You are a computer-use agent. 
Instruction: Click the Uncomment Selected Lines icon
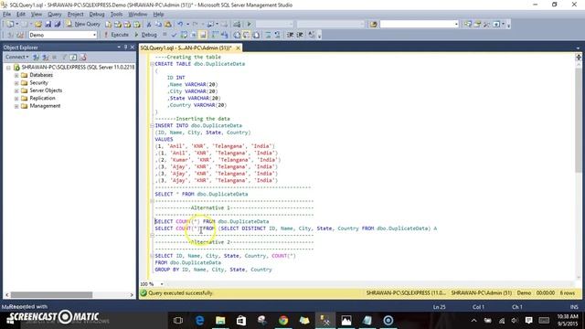click(x=277, y=35)
